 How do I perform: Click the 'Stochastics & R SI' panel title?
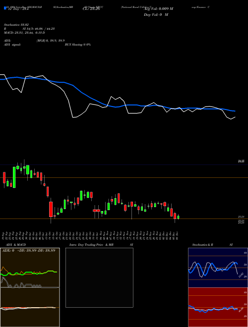click(x=212, y=245)
